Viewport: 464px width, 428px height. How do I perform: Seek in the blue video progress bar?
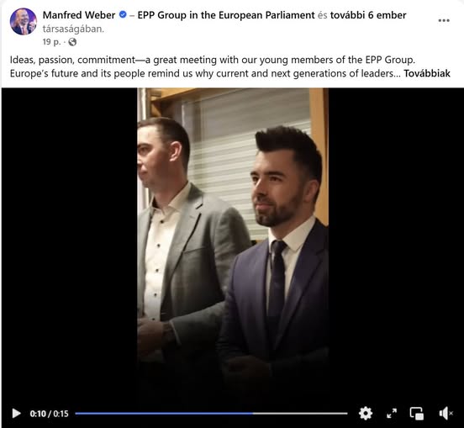tap(164, 413)
